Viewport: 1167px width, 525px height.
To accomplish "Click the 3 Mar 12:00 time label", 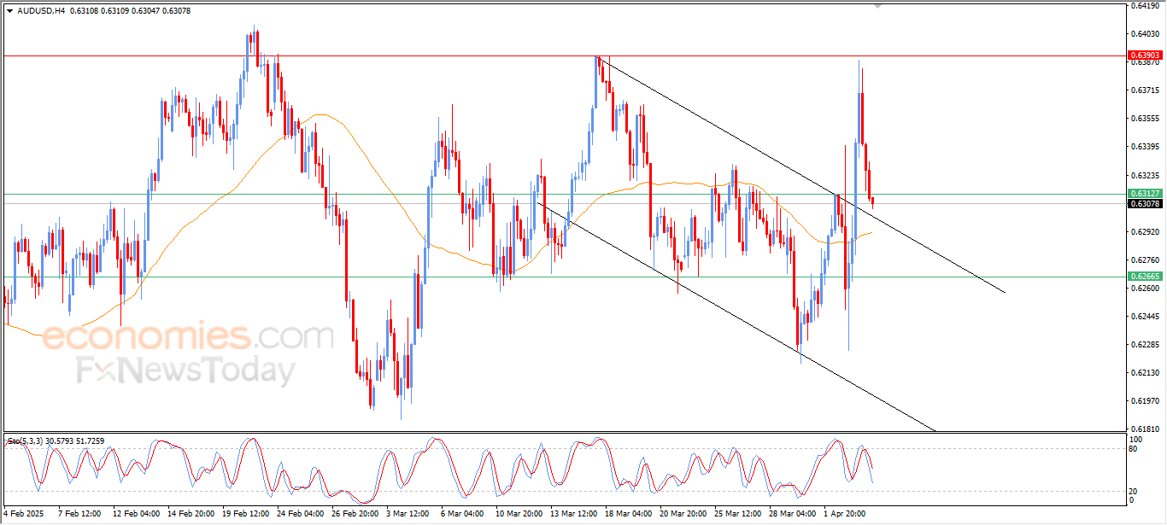I will pyautogui.click(x=408, y=514).
